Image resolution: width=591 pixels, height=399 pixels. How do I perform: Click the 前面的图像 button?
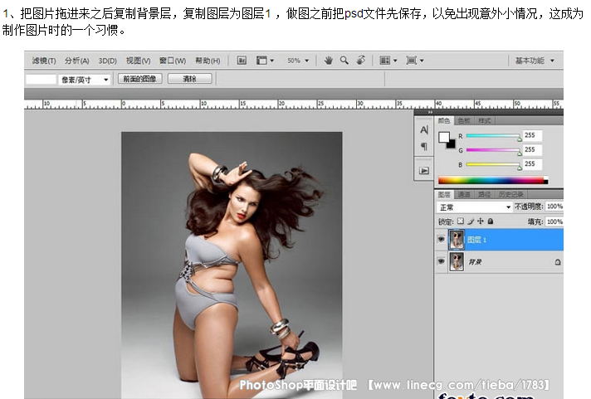(x=139, y=79)
